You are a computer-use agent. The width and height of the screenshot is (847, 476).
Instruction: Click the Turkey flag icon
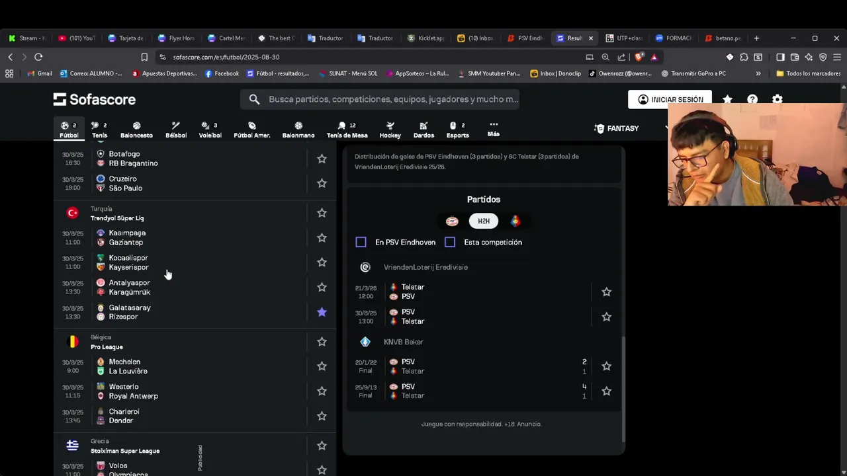pos(73,213)
